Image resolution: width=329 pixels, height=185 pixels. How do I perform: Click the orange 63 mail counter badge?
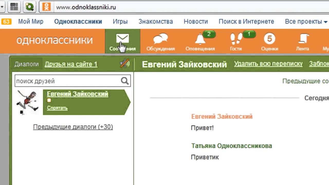click(x=6, y=22)
